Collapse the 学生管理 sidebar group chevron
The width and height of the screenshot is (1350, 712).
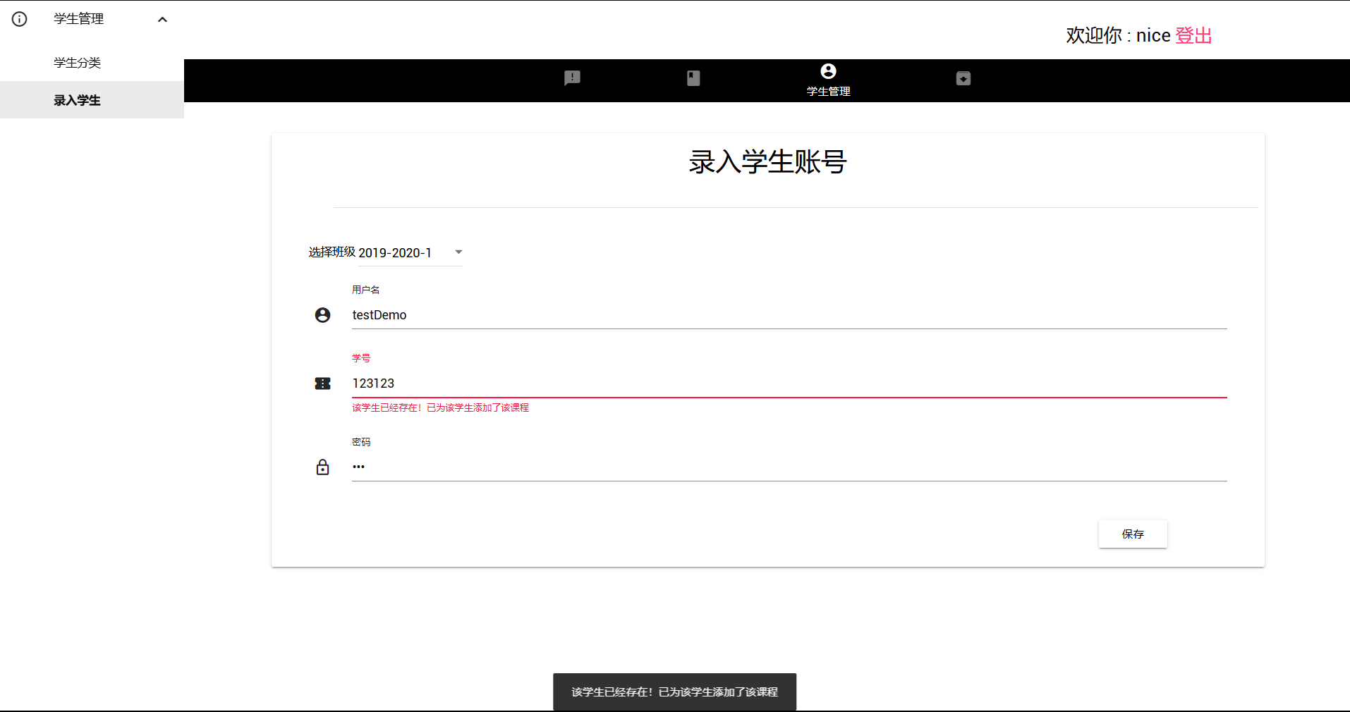tap(162, 19)
